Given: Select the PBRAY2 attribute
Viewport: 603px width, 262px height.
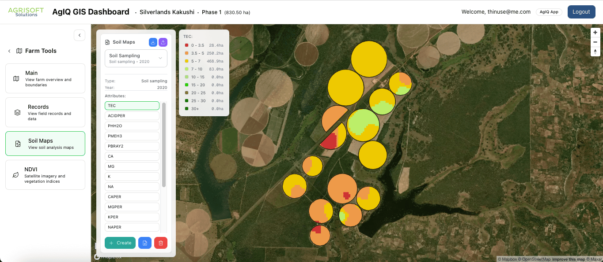Looking at the screenshot, I should [x=132, y=146].
